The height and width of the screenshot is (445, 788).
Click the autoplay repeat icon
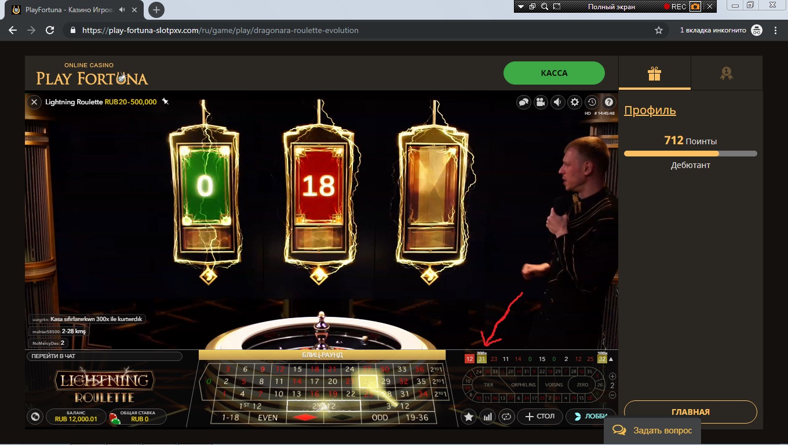coord(506,416)
